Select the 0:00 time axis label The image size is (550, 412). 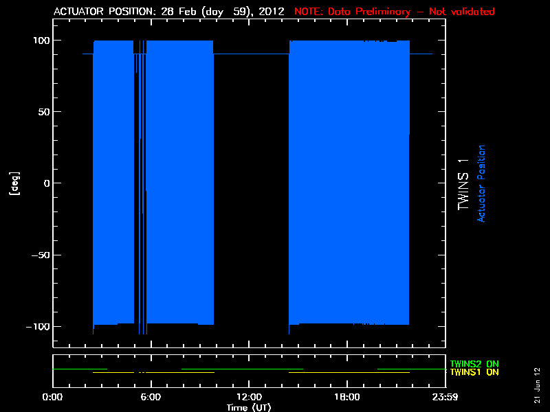click(53, 397)
